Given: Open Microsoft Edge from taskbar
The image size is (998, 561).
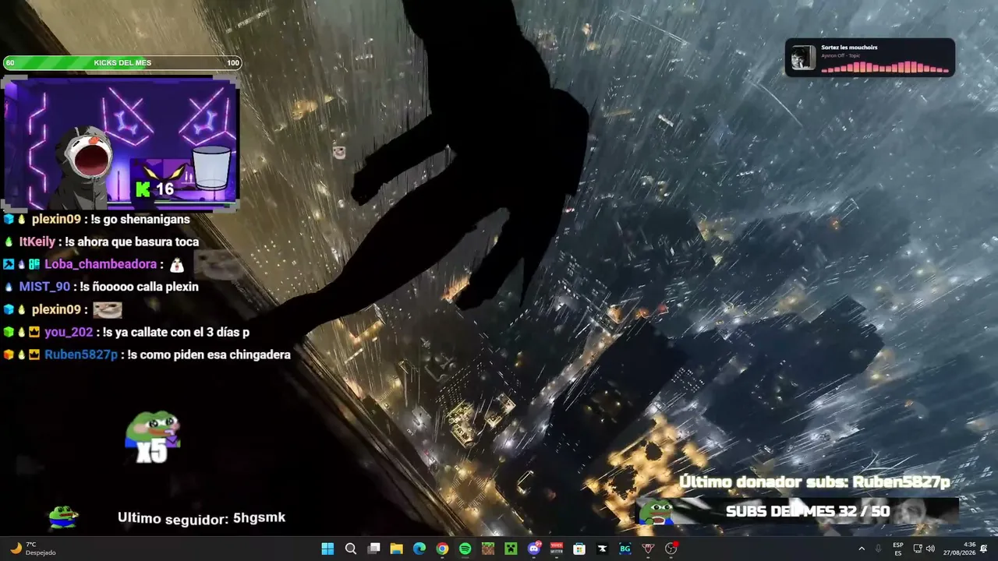Looking at the screenshot, I should pos(419,549).
